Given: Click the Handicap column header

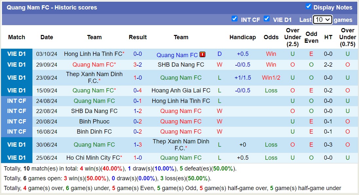Looking at the screenshot, I should (x=242, y=37).
